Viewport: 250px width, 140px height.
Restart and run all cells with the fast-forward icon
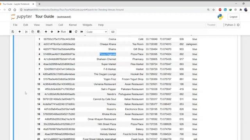[x=82, y=32]
